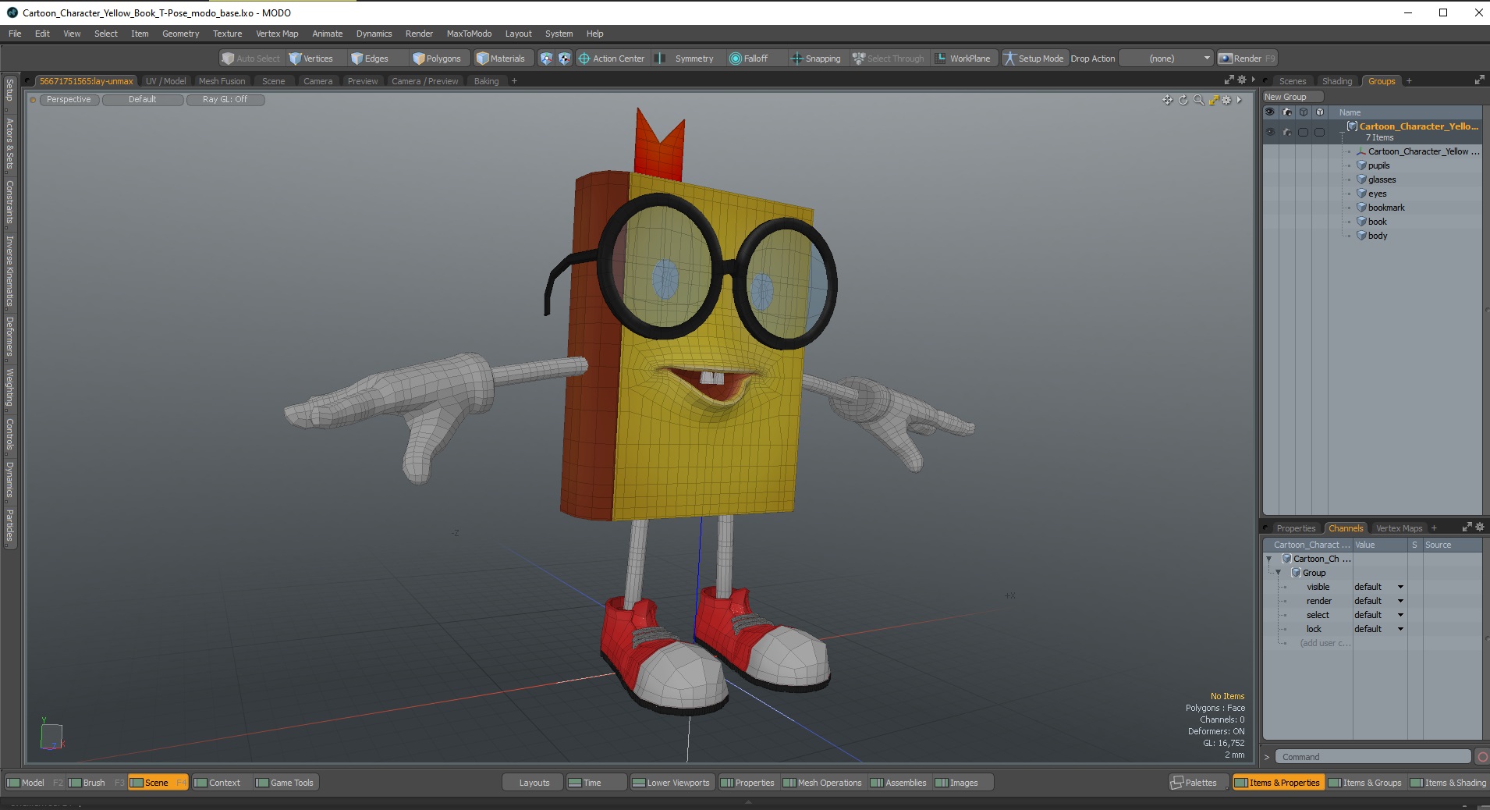Click gear icon in viewport tab bar
The width and height of the screenshot is (1490, 810).
pyautogui.click(x=1242, y=80)
